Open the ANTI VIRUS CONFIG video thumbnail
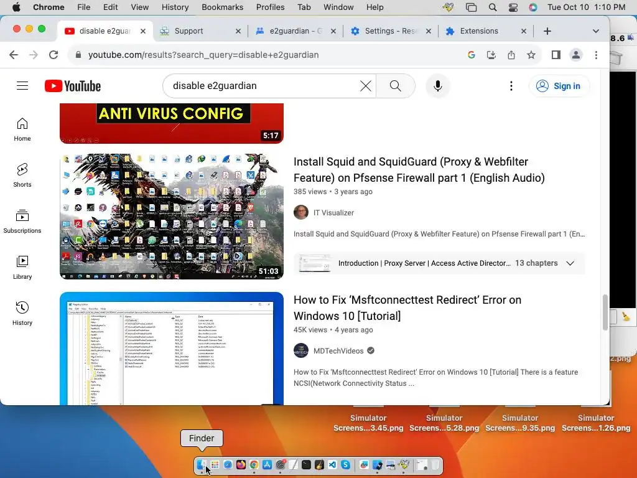 172,123
